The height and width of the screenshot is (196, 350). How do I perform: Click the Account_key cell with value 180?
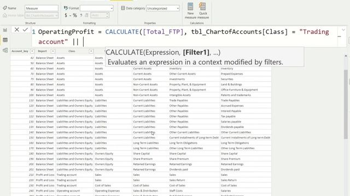coord(23,154)
